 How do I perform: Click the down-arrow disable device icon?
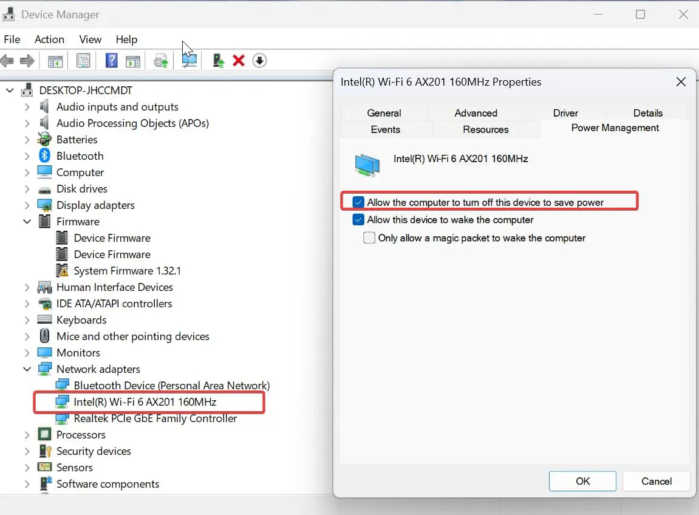coord(259,61)
